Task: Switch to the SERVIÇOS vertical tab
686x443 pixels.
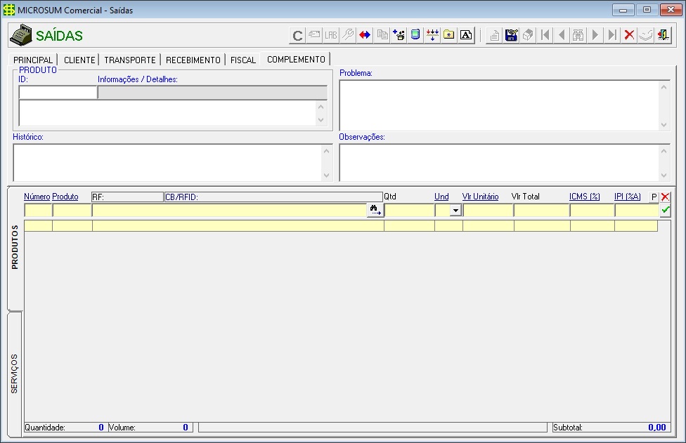Action: 15,374
